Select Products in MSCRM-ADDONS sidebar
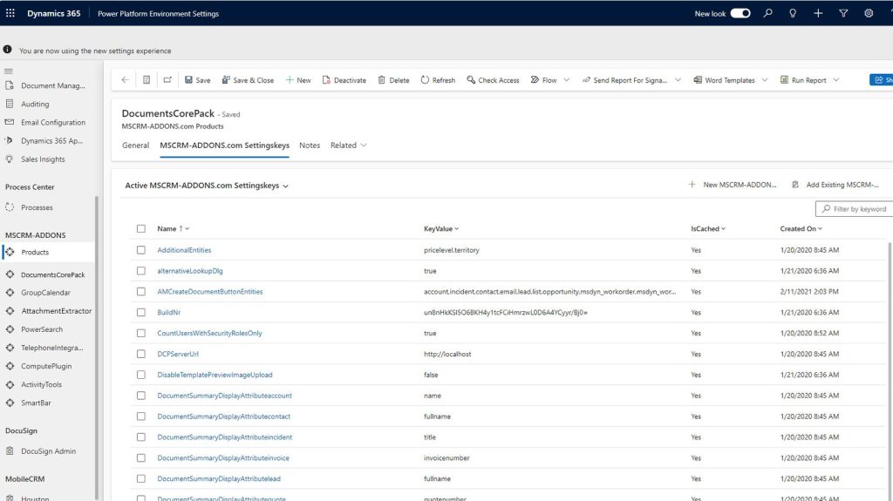 47,252
